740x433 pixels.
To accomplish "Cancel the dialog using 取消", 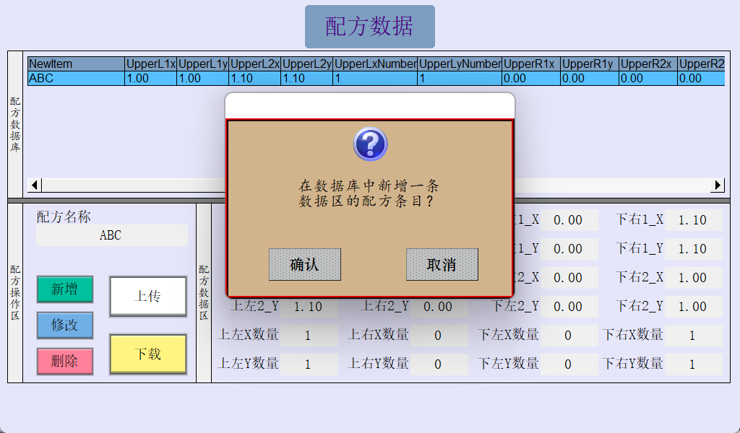I will (x=442, y=265).
